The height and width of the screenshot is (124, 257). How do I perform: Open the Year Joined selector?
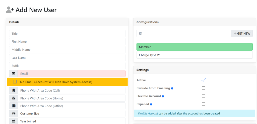tap(72, 121)
